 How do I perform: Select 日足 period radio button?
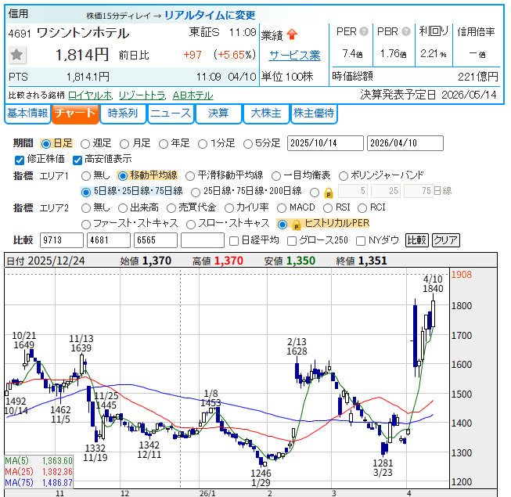[46, 144]
